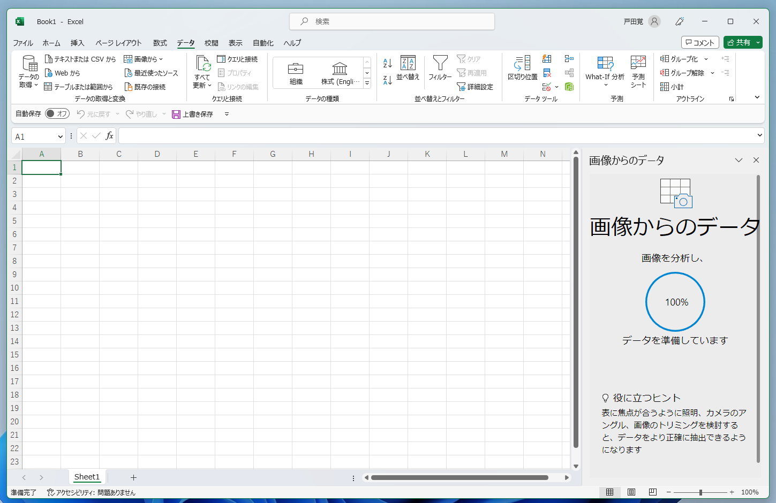This screenshot has height=503, width=776.
Task: Switch to the ホーム tab
Action: 51,43
